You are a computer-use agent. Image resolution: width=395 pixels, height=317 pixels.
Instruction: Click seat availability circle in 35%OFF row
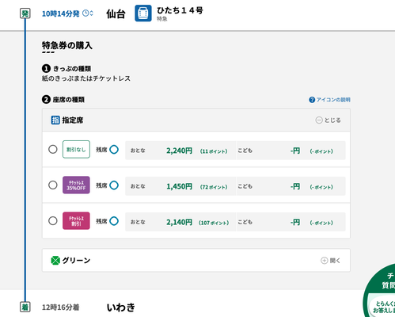(114, 185)
